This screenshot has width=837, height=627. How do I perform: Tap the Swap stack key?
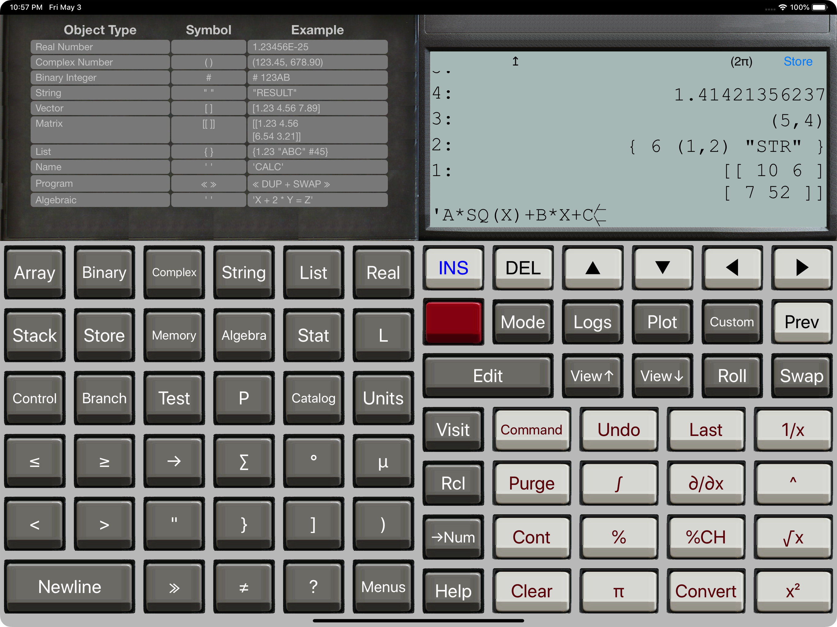coord(802,376)
